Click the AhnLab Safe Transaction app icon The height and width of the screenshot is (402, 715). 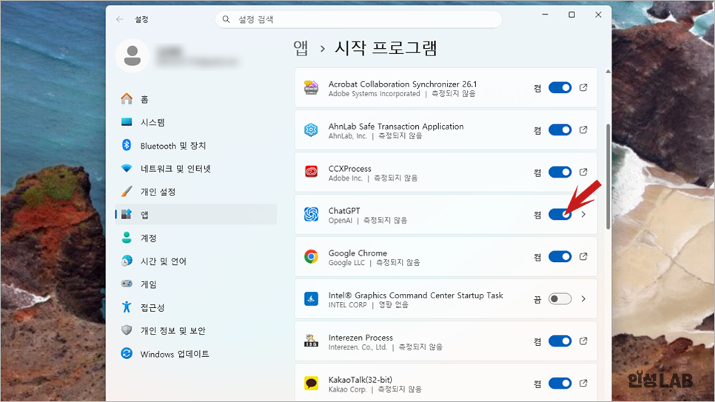coord(311,130)
